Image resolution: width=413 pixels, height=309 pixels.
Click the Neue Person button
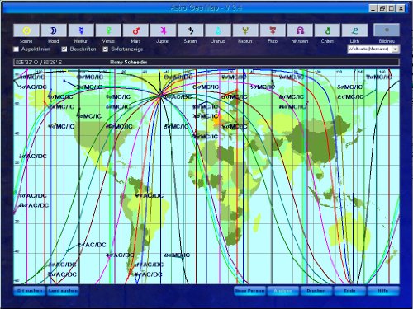250,291
